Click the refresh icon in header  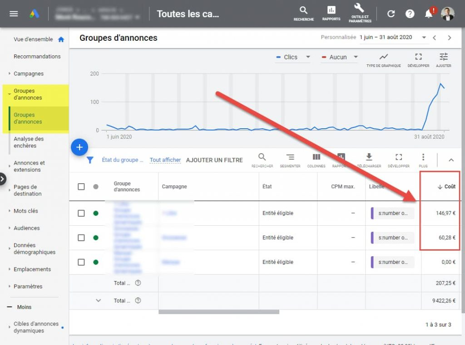click(391, 14)
